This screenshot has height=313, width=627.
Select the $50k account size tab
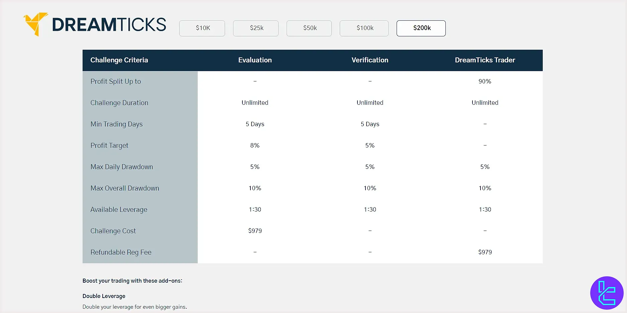point(309,28)
